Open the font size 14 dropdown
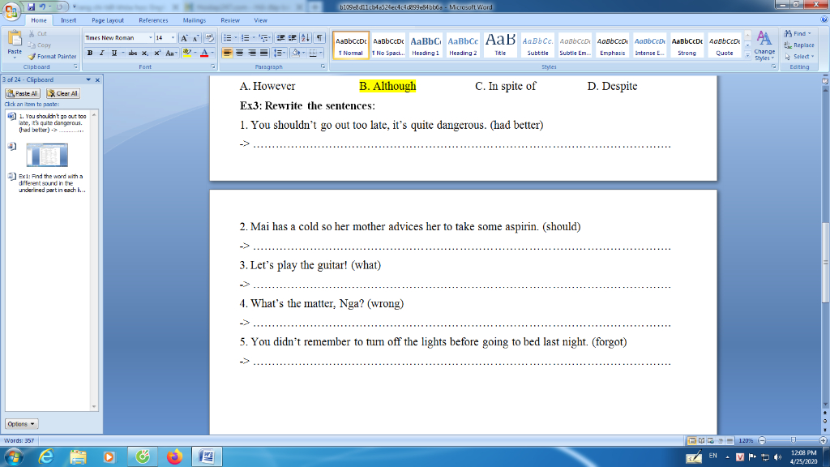Screen dimensions: 830x467 click(173, 38)
